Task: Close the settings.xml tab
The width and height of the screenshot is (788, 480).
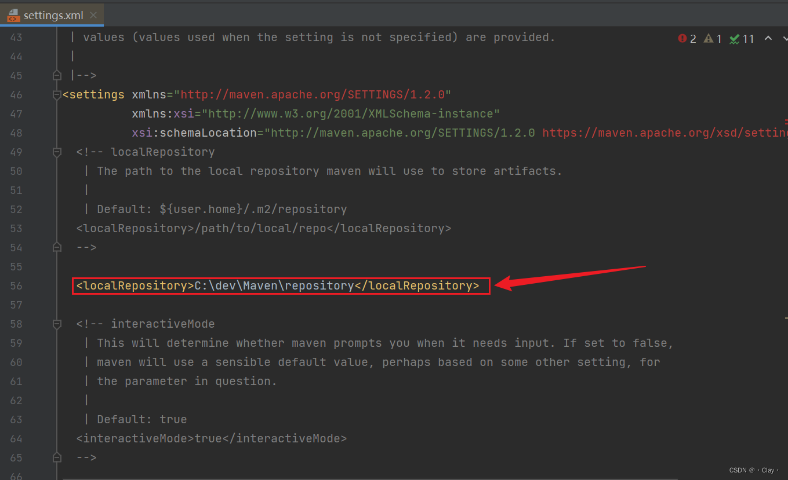Action: click(94, 15)
